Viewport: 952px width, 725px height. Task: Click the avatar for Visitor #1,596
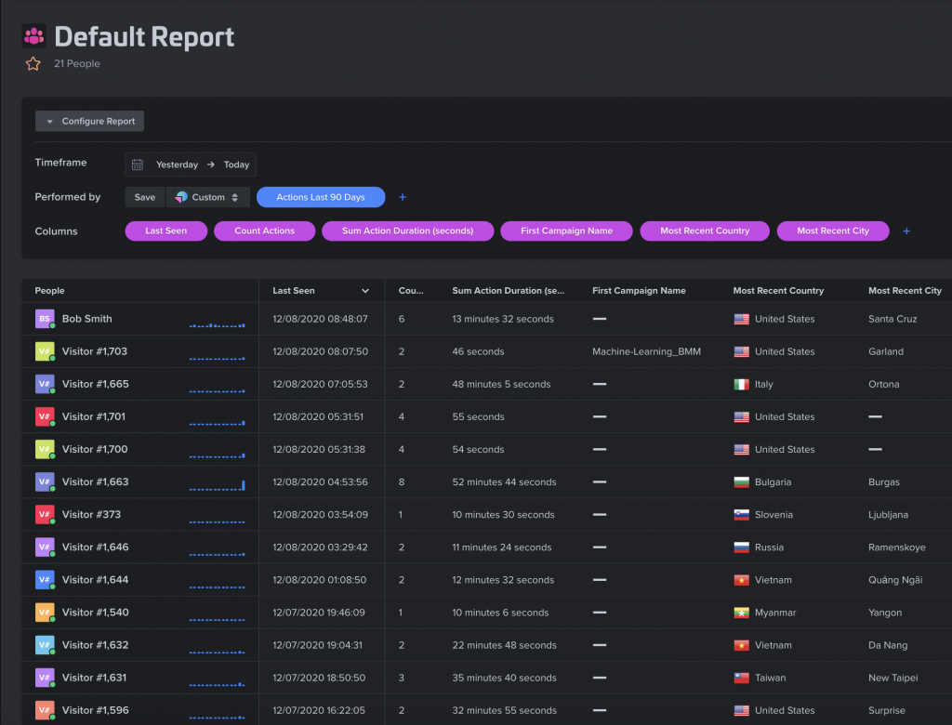[45, 710]
